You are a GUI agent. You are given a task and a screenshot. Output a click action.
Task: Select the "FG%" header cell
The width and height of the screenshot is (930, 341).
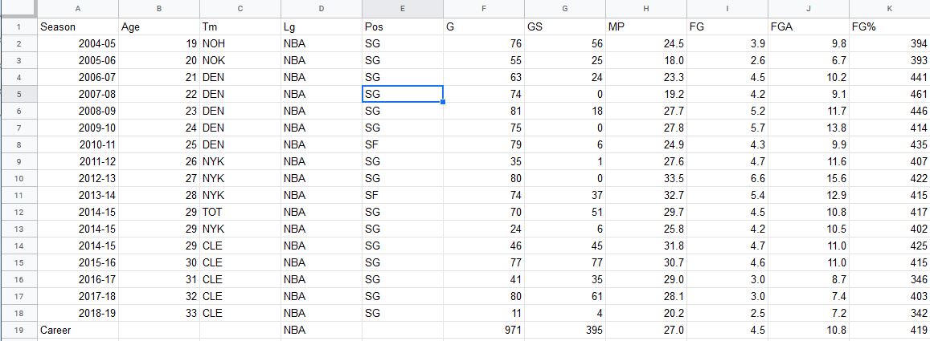pyautogui.click(x=889, y=26)
